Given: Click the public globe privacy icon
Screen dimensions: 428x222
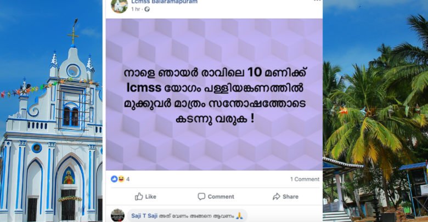Looking at the screenshot, I should [147, 9].
